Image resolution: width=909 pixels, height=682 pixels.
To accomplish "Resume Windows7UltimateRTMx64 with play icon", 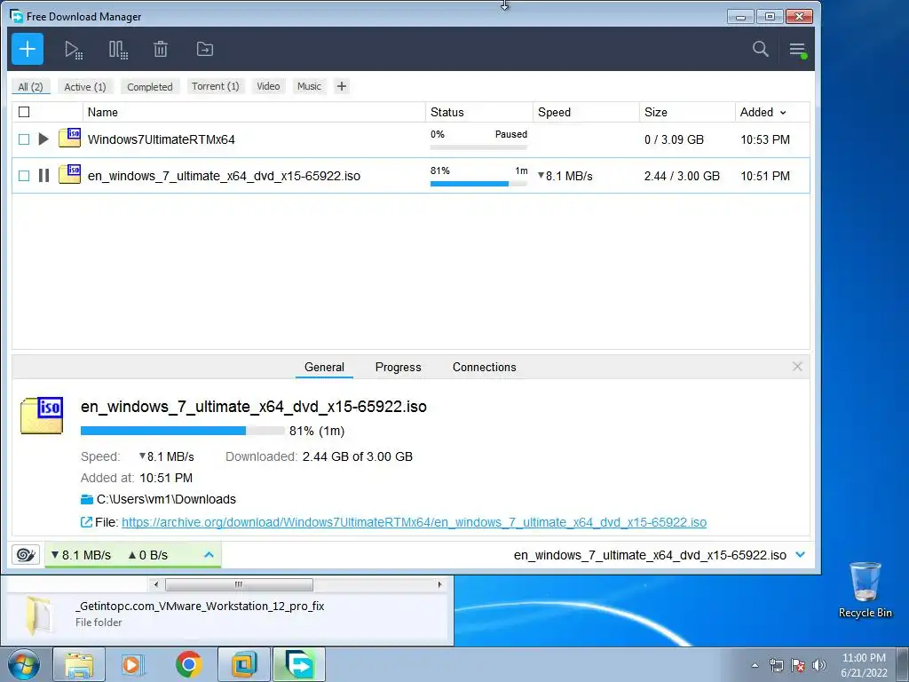I will pyautogui.click(x=43, y=139).
